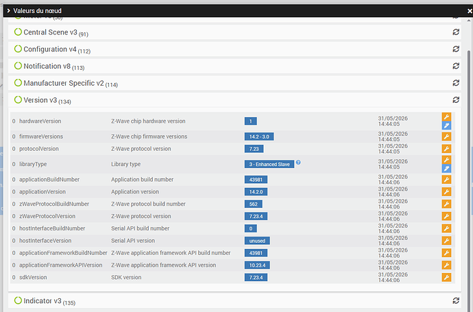Screen dimensions: 473x312
Task: Click the applicationBuildNumber value 43981
Action: [256, 180]
